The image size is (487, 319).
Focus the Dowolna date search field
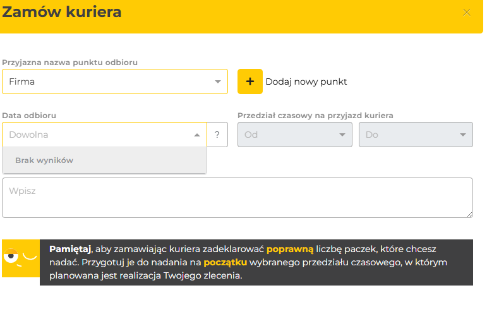point(95,135)
